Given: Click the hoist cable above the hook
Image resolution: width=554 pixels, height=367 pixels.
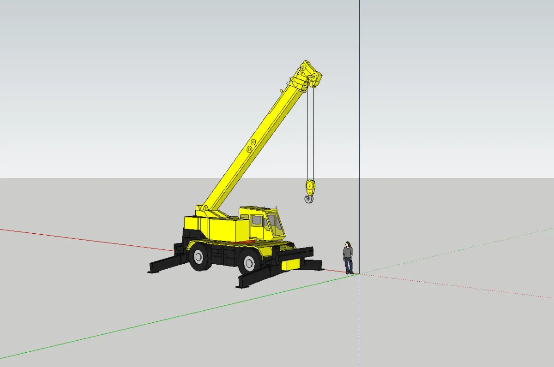Looking at the screenshot, I should [x=310, y=134].
